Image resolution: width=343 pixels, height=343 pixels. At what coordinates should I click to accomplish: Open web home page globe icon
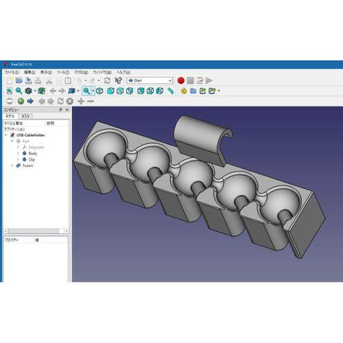coord(21,101)
